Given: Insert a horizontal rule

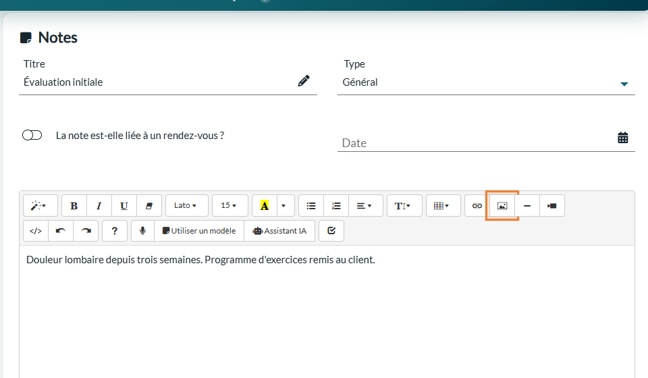Looking at the screenshot, I should [x=527, y=206].
